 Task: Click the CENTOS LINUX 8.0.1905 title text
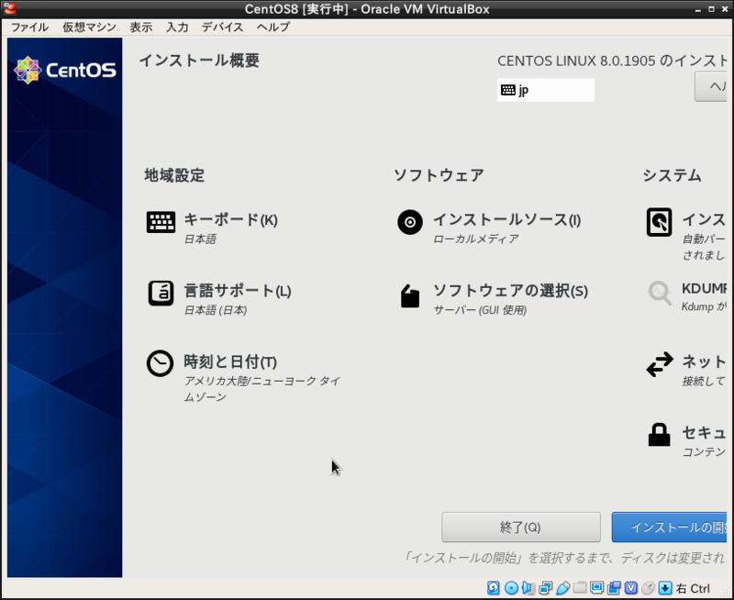click(x=576, y=61)
